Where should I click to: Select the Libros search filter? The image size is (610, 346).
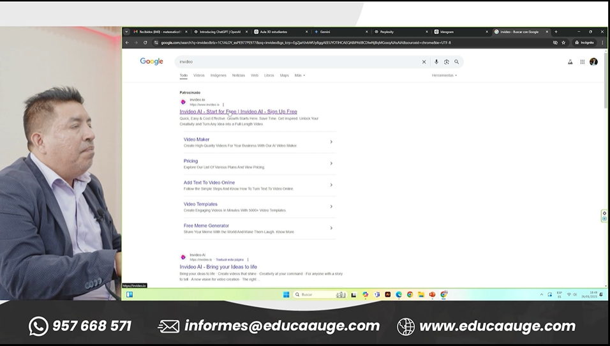coord(269,75)
